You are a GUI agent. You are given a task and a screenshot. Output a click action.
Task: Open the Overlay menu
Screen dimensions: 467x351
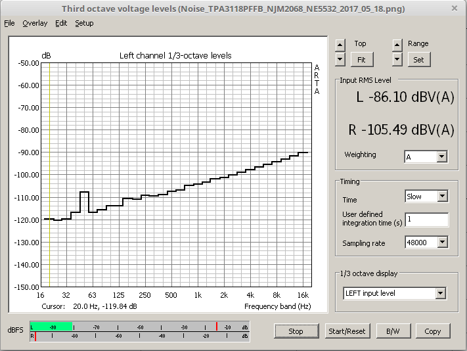(x=35, y=23)
